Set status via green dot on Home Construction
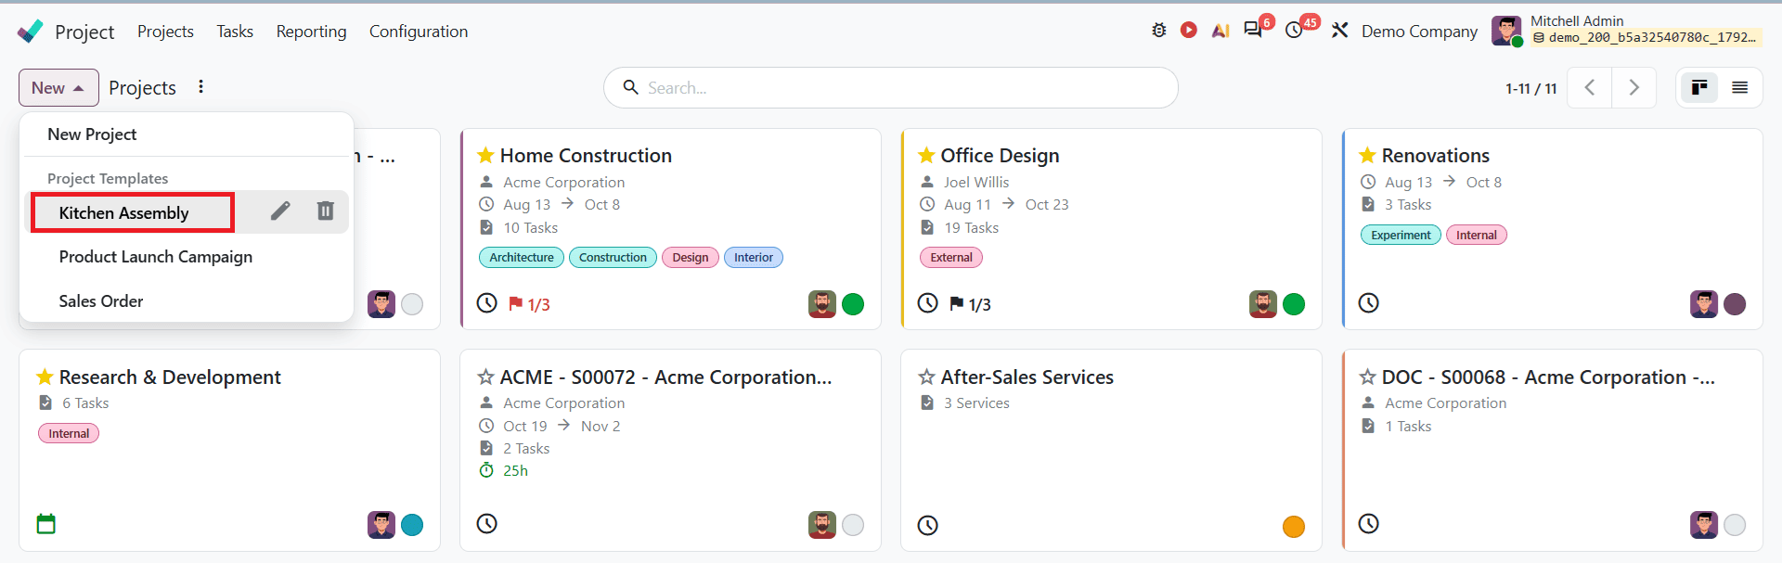 coord(853,304)
